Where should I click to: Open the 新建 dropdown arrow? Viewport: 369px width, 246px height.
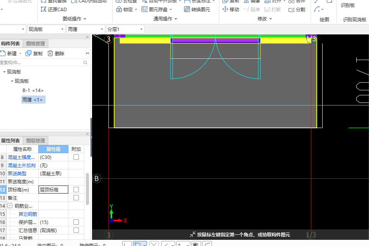click(x=20, y=54)
